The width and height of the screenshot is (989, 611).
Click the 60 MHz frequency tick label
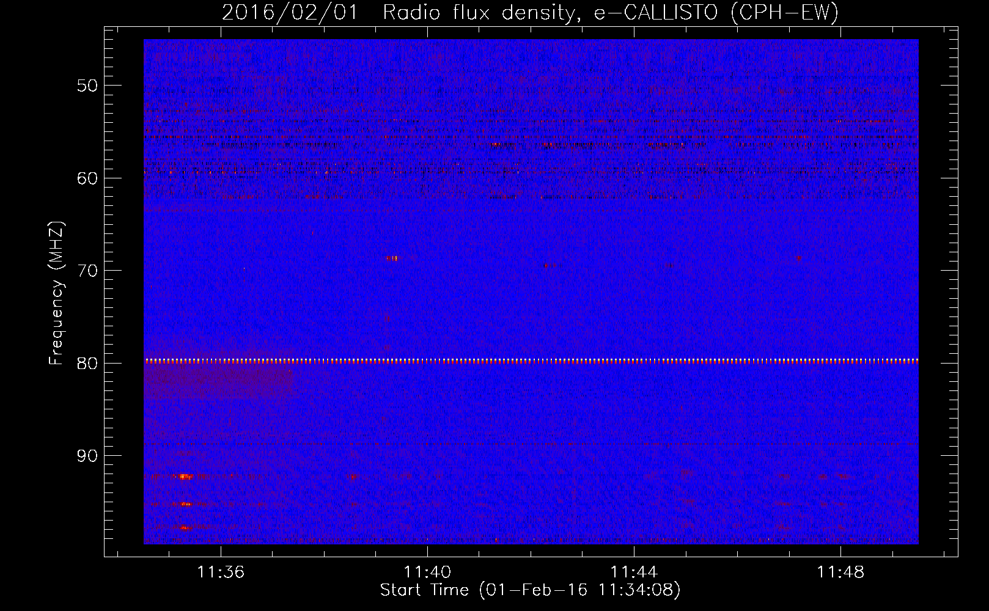tap(88, 178)
